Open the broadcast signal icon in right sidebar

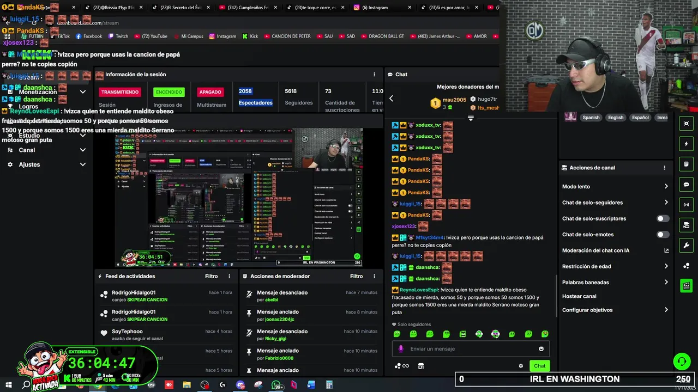(686, 205)
